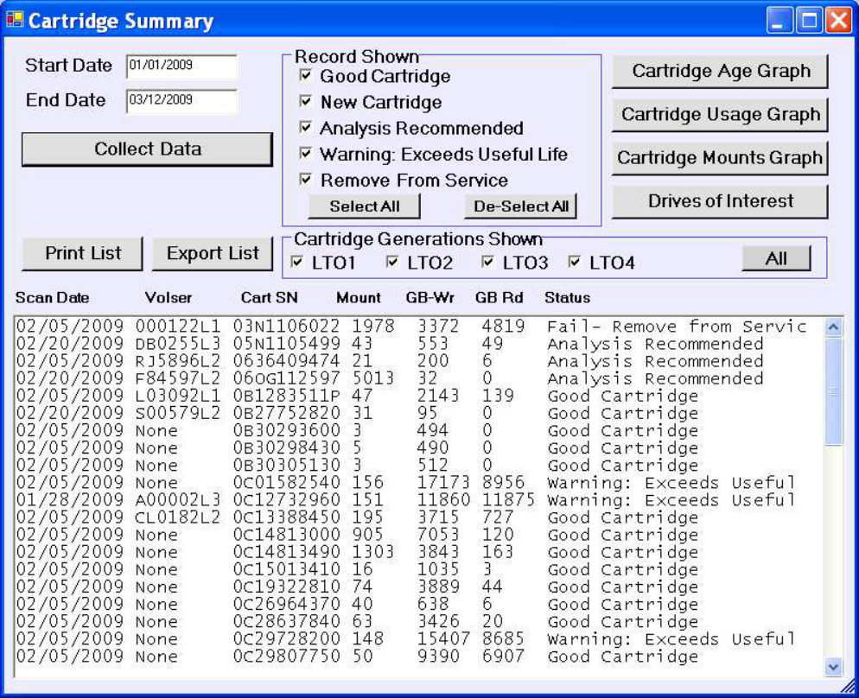859x698 pixels.
Task: Click the list vertical scrollbar thumb
Action: coord(833,391)
